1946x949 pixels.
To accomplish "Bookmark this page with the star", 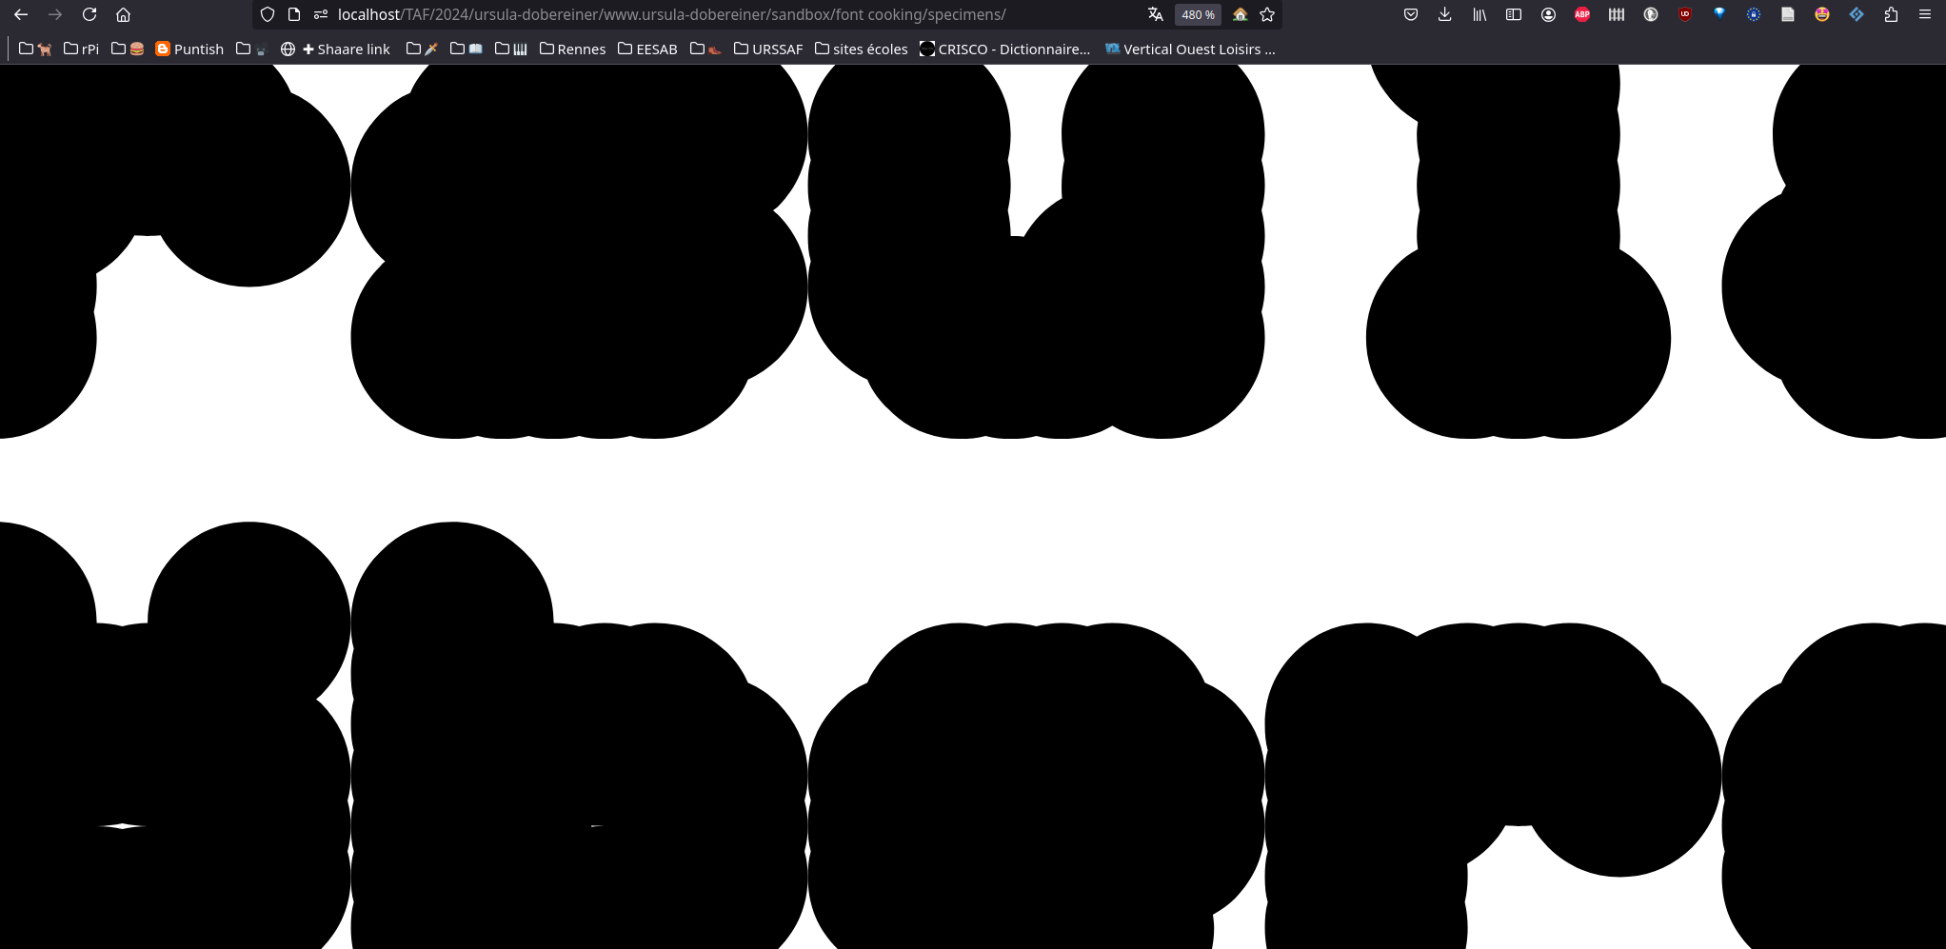I will tap(1267, 14).
